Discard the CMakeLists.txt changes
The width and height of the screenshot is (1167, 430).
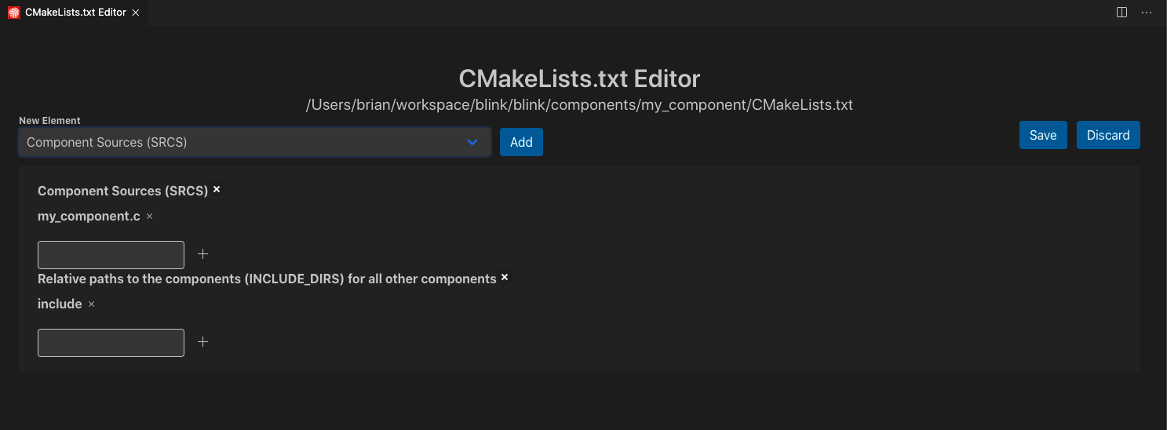[1108, 135]
